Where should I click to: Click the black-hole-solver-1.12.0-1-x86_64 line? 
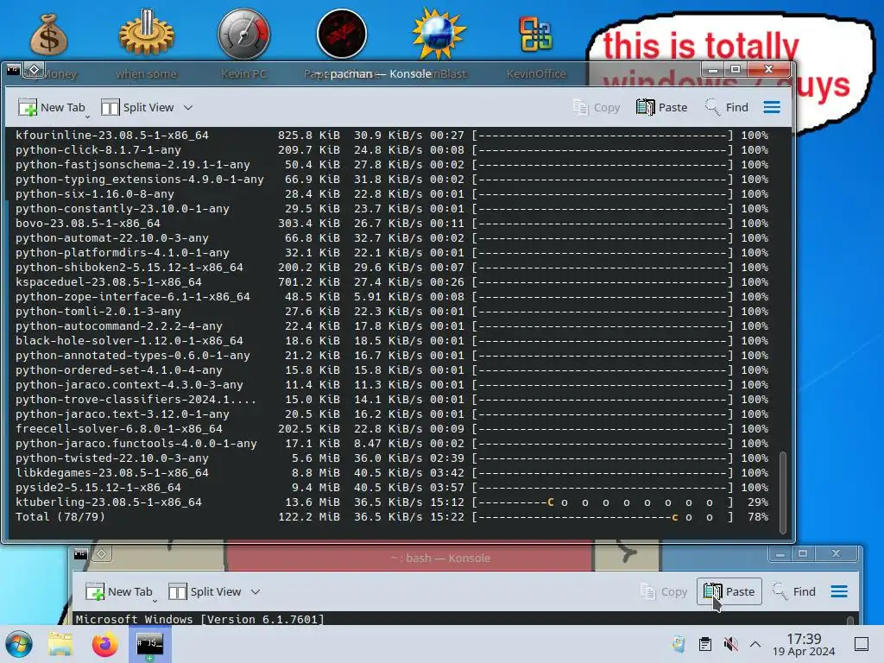392,340
